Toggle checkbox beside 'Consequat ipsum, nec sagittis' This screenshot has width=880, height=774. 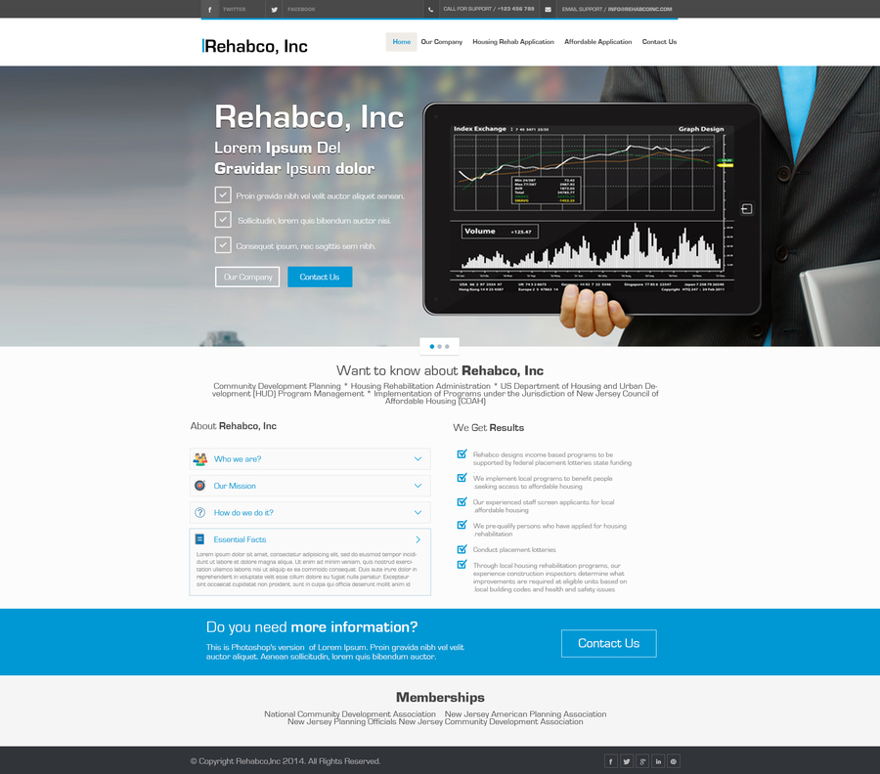pyautogui.click(x=222, y=245)
